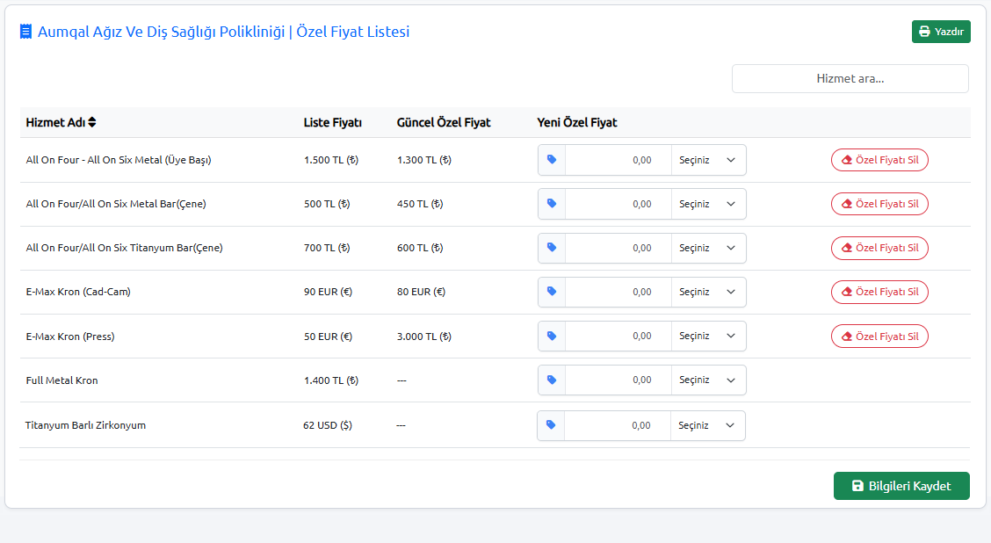Select the Titanyum Barlı Zirkonyum service name
The height and width of the screenshot is (543, 991).
click(85, 425)
